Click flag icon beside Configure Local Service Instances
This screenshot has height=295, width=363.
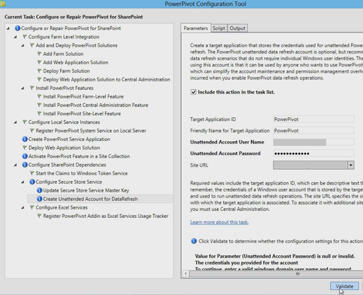click(x=25, y=122)
